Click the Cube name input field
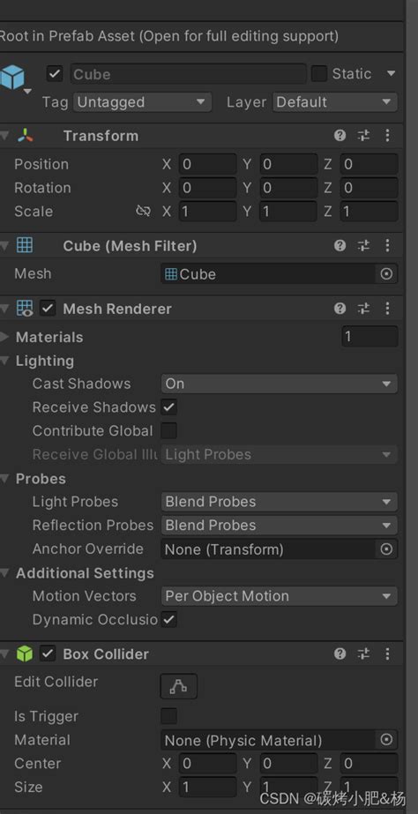Screen dimensions: 418x814 point(188,74)
